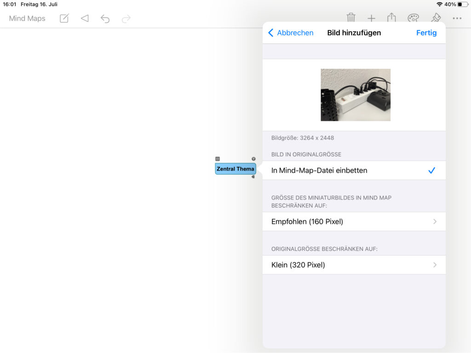Tap the three-dots handle above the node
Screen dimensions: 471x353
click(218, 159)
